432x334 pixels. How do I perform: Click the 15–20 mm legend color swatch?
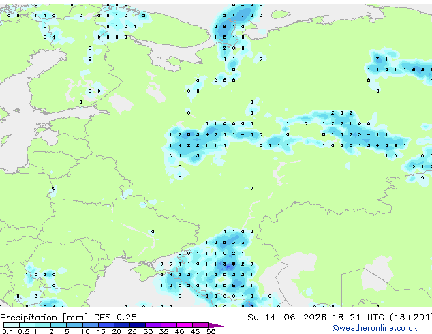click(x=106, y=325)
